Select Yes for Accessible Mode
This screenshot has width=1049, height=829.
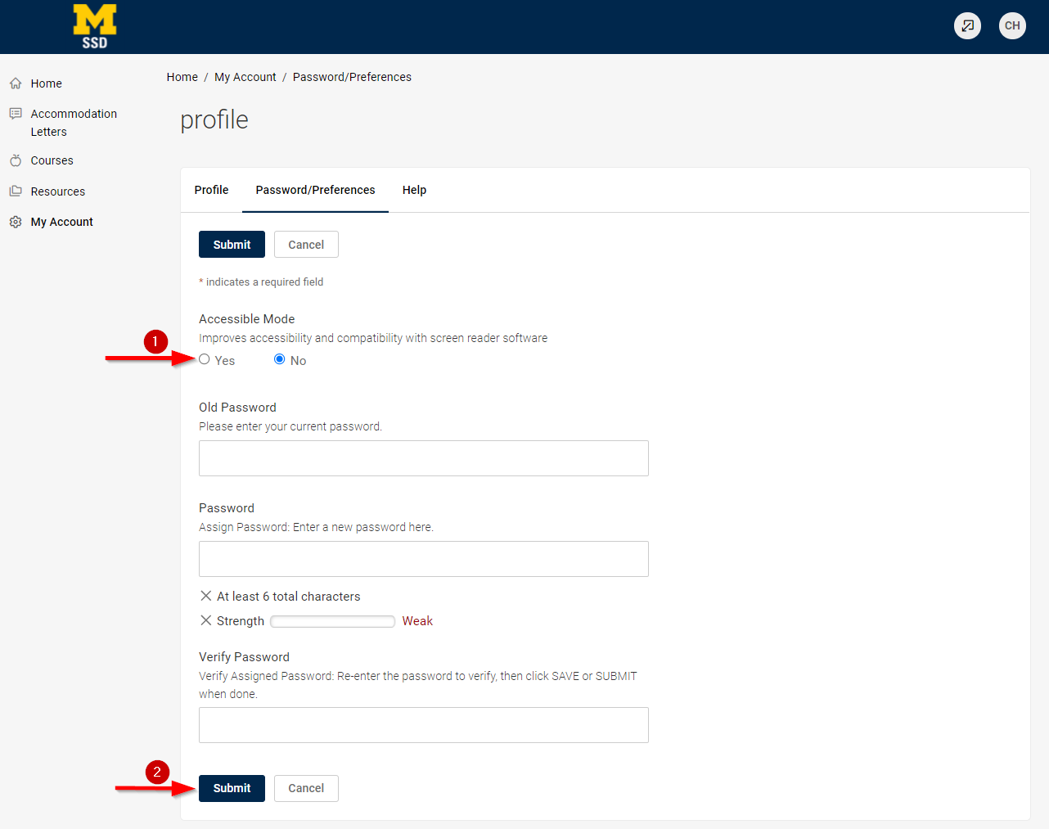205,359
